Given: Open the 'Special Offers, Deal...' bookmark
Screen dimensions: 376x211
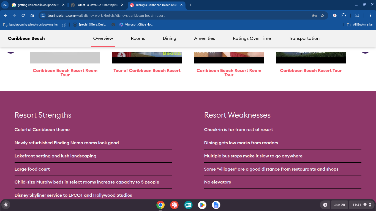Looking at the screenshot, I should pyautogui.click(x=89, y=24).
